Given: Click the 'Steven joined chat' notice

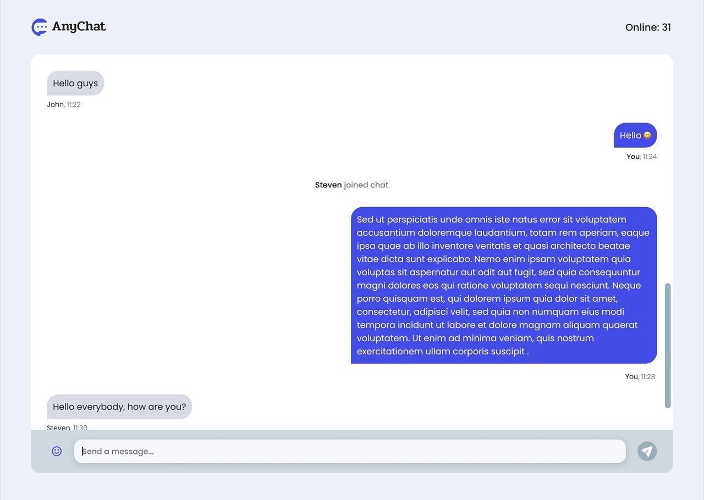Looking at the screenshot, I should 351,185.
